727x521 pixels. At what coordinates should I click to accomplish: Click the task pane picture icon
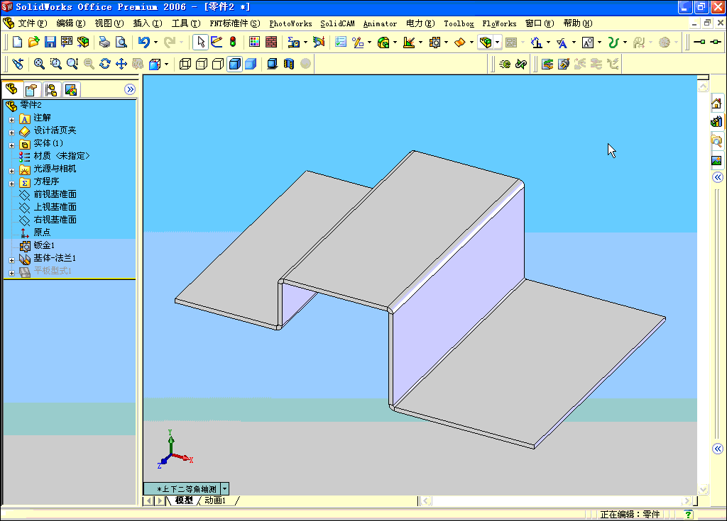[x=716, y=160]
